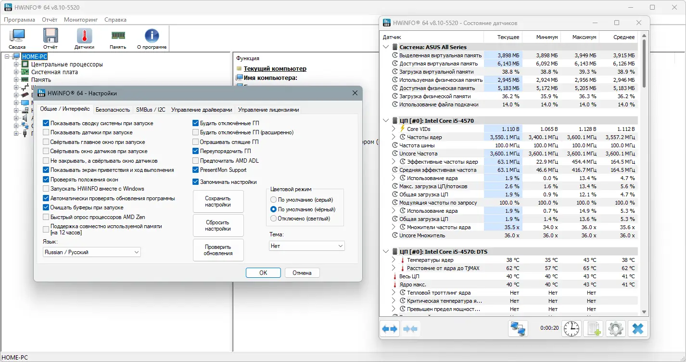686x362 pixels.
Task: Click the clock icon beside Частота шины
Action: [x=395, y=145]
